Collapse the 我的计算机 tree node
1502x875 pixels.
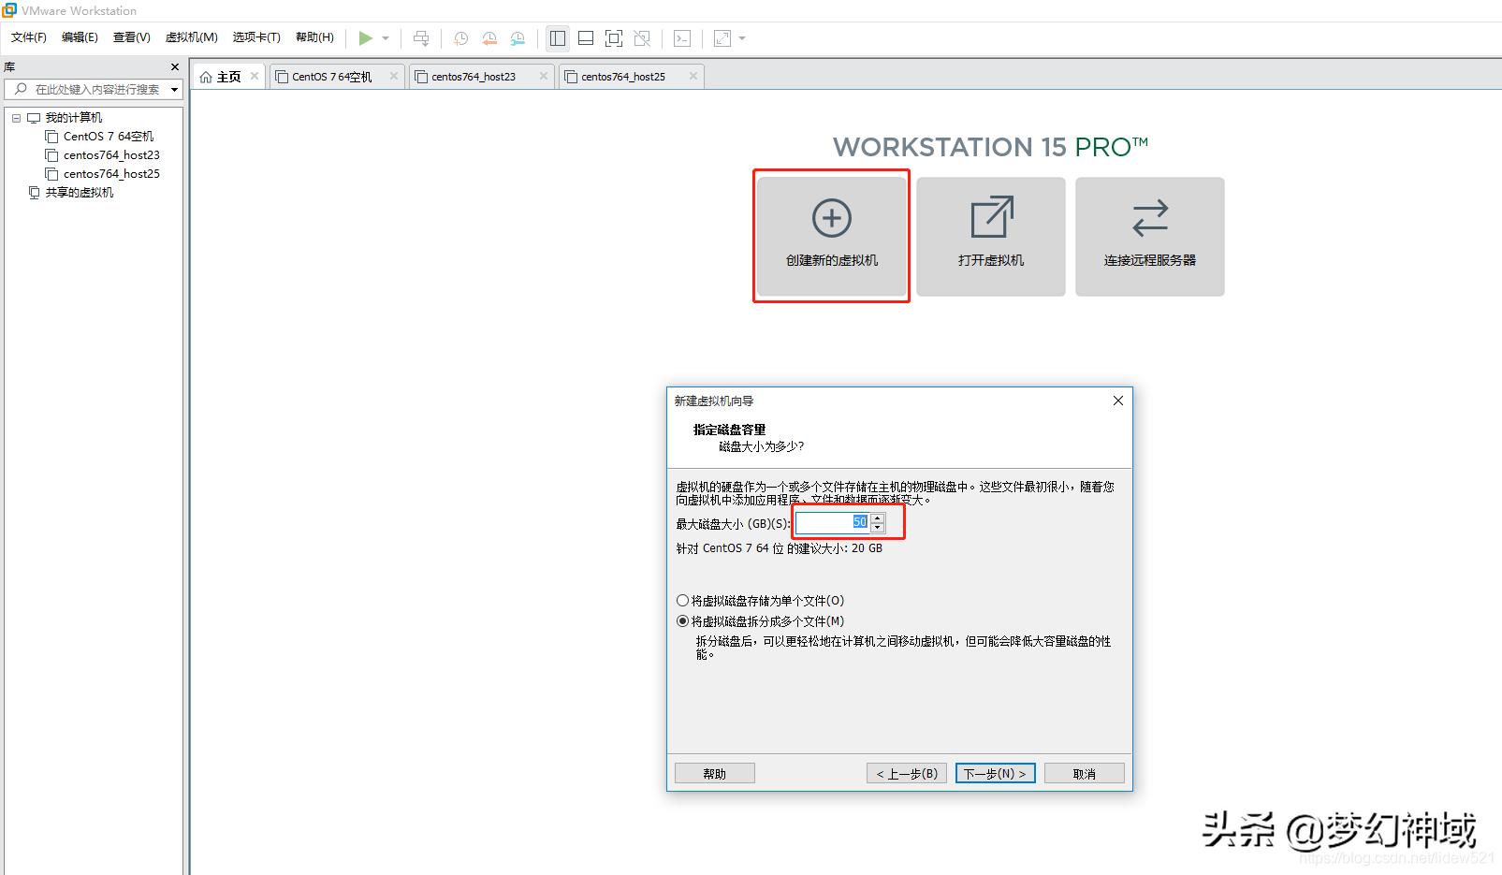click(x=16, y=117)
